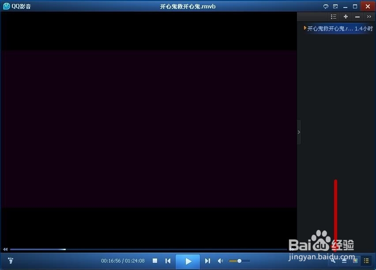Close the QQ影音 player window
Screen dimensions: 376x270
368,6
